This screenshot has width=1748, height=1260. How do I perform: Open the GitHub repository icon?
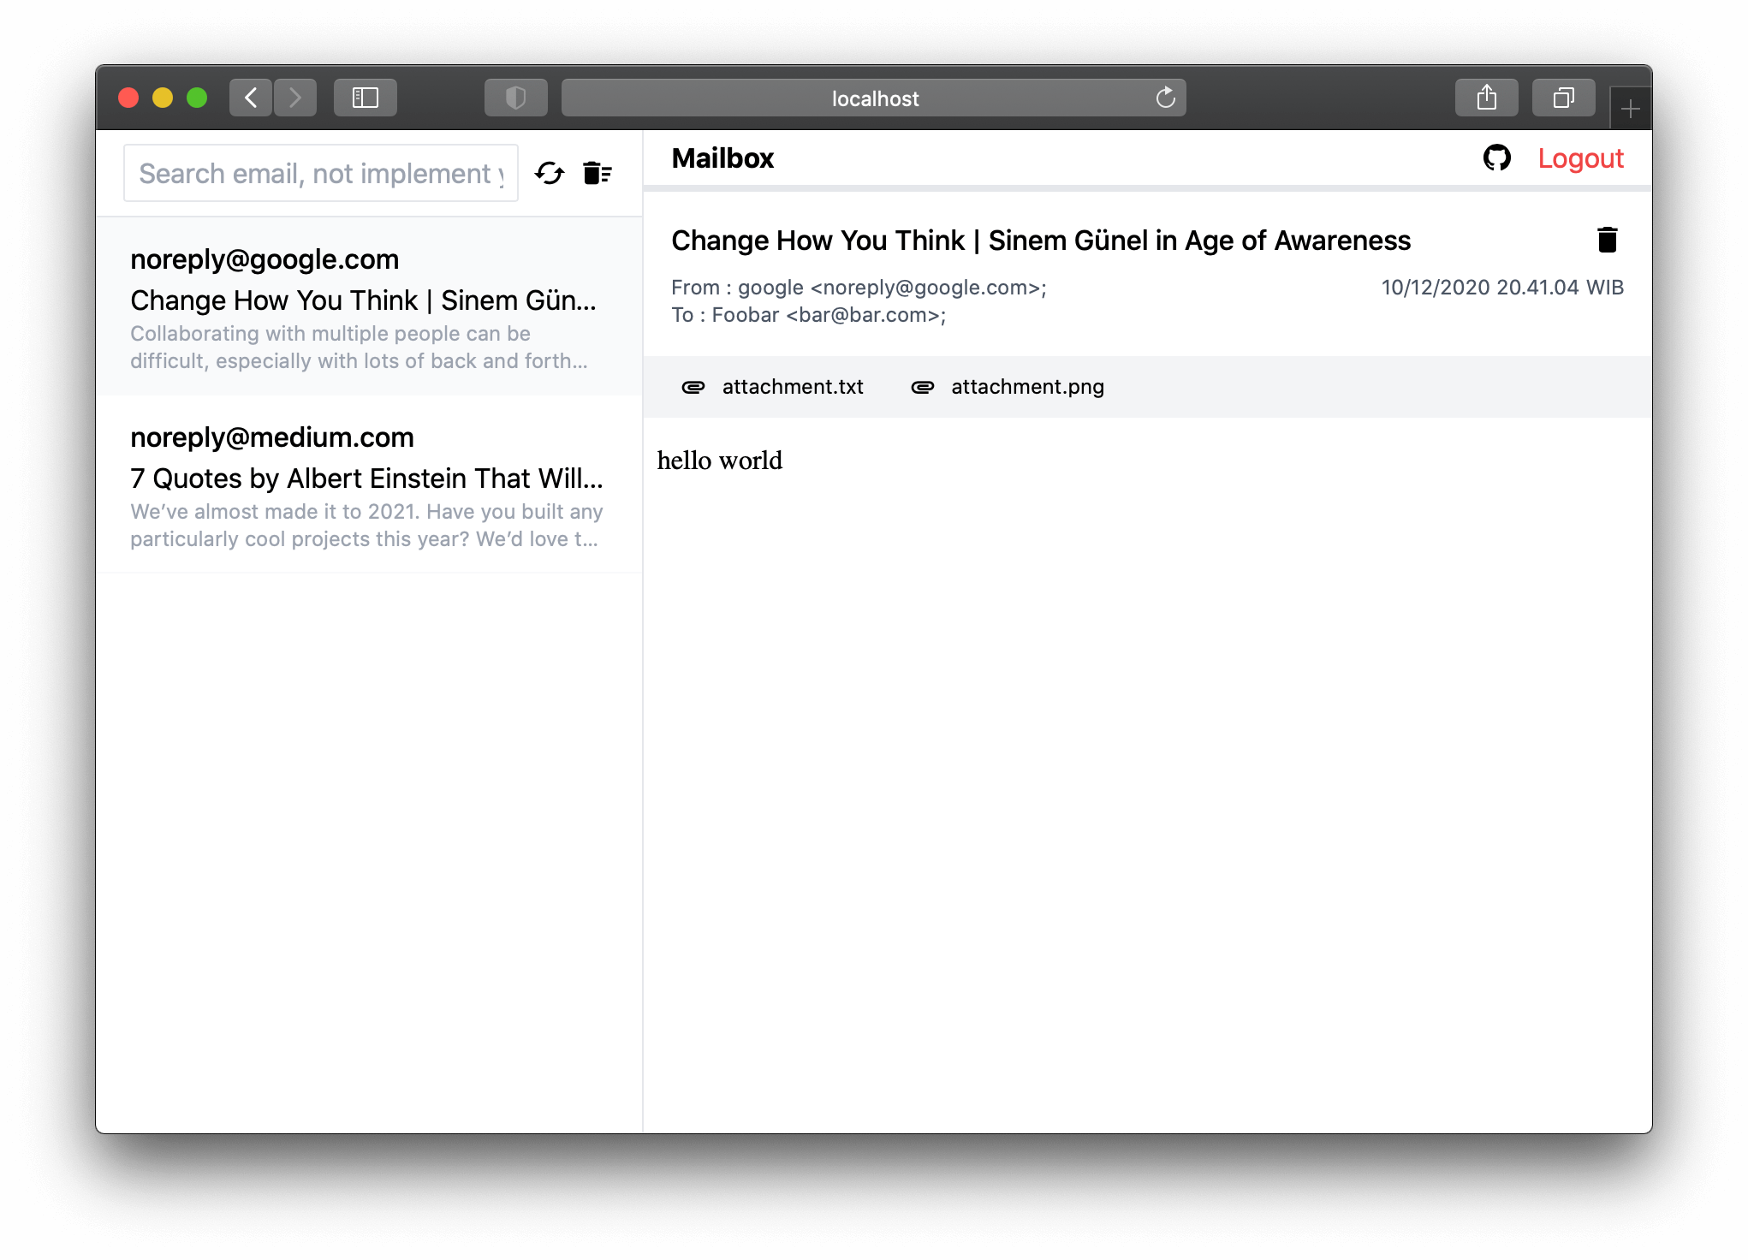coord(1496,158)
